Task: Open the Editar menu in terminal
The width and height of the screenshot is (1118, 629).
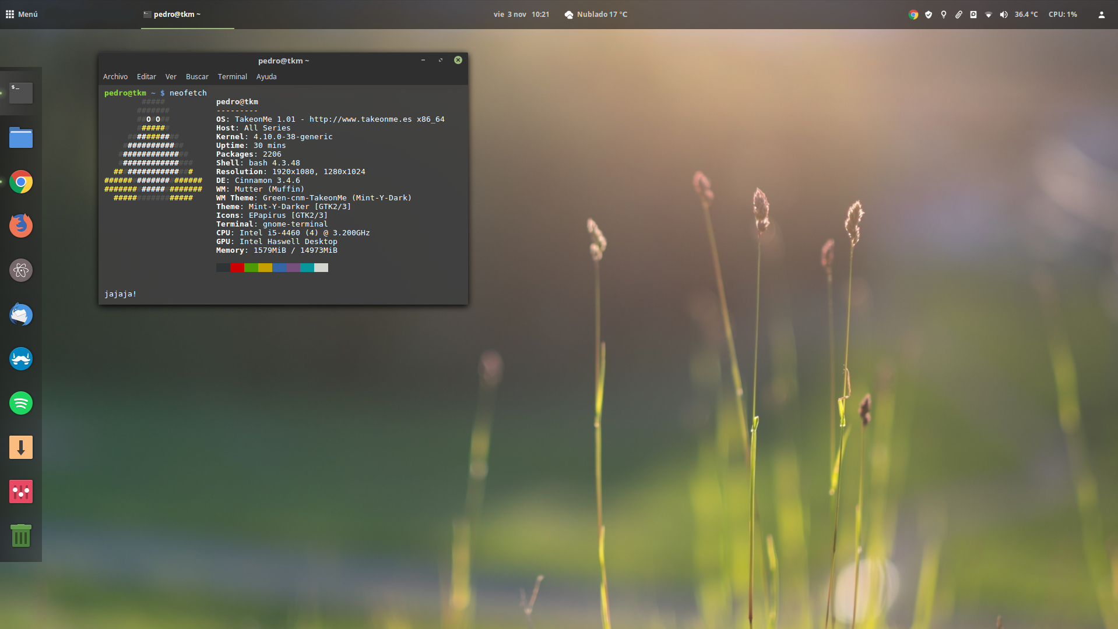Action: coord(146,77)
